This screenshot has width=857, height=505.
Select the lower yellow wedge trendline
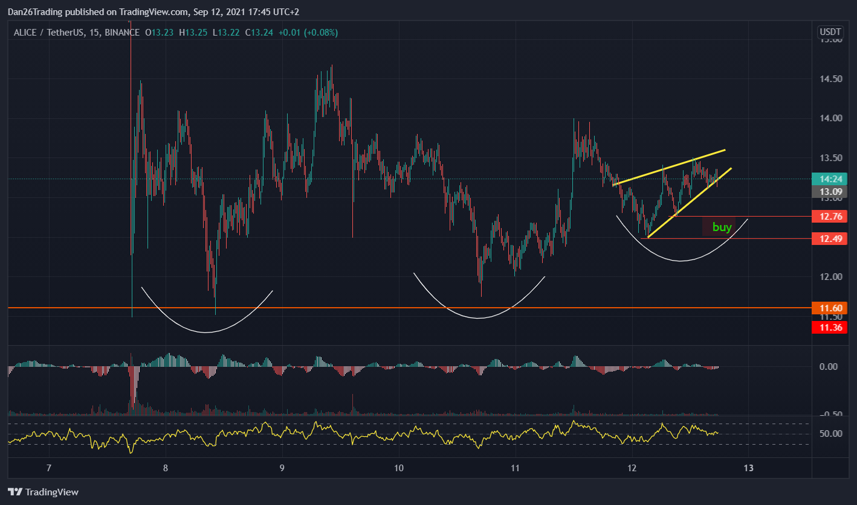(x=689, y=203)
